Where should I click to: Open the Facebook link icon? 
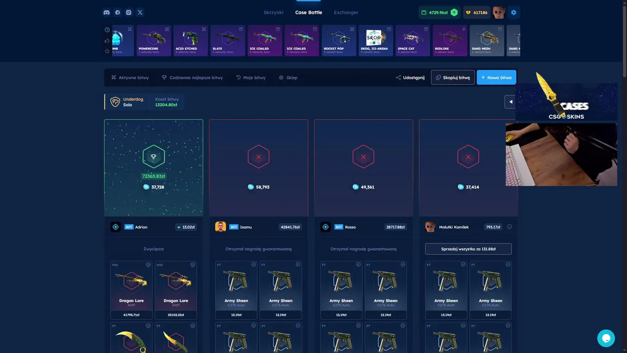pos(118,12)
